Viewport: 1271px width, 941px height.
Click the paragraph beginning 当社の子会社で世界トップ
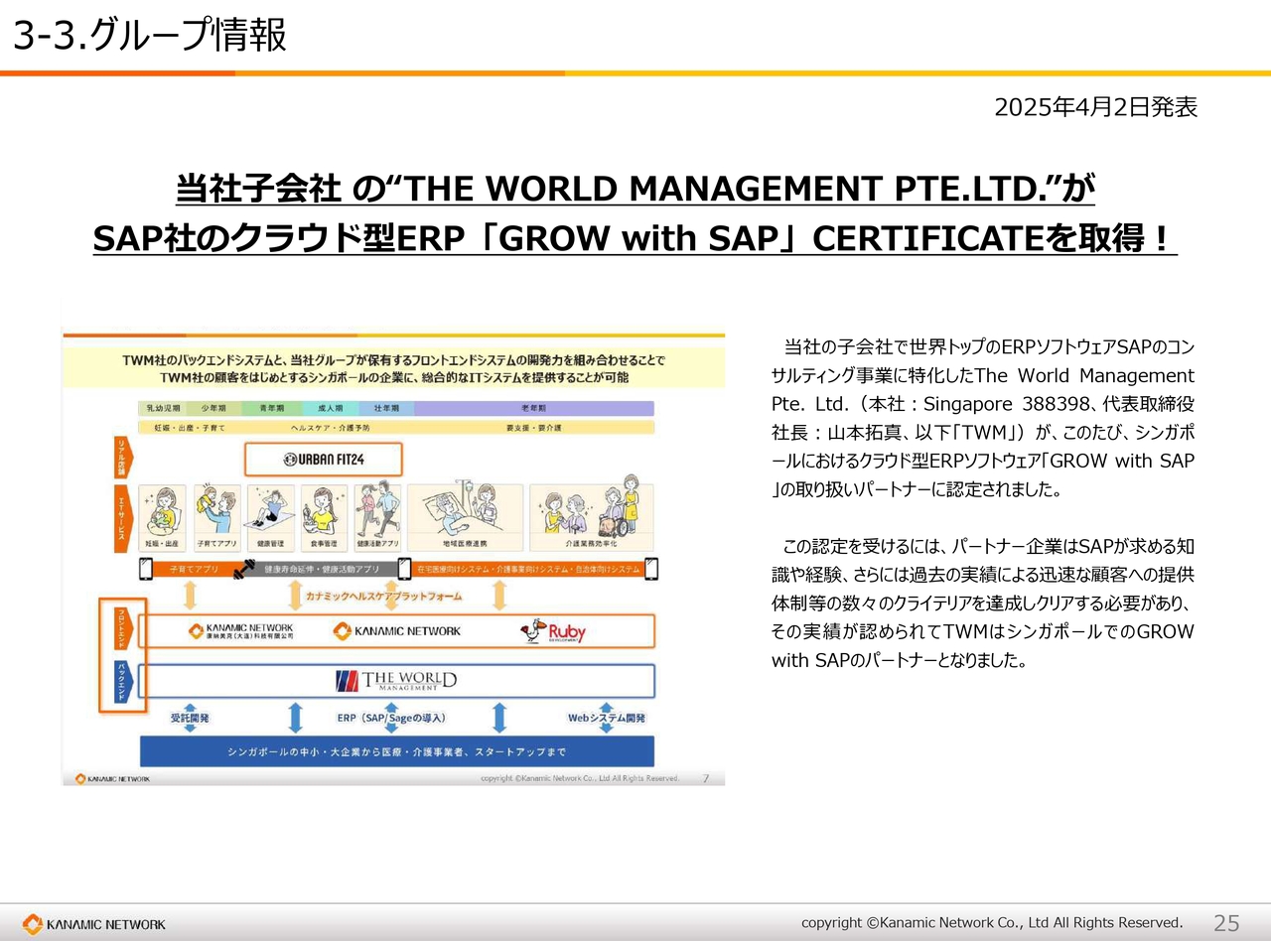point(983,418)
